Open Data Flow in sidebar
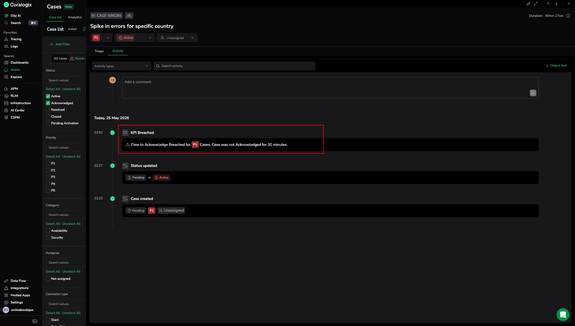Image resolution: width=575 pixels, height=326 pixels. [x=15, y=281]
